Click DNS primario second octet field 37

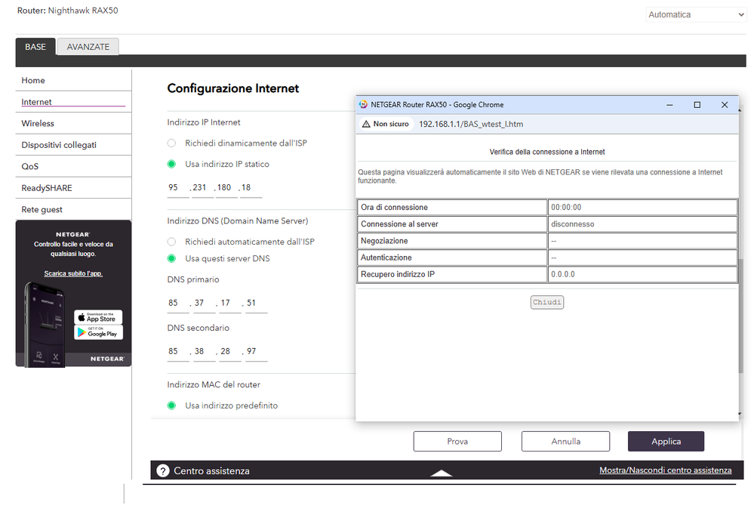(205, 303)
